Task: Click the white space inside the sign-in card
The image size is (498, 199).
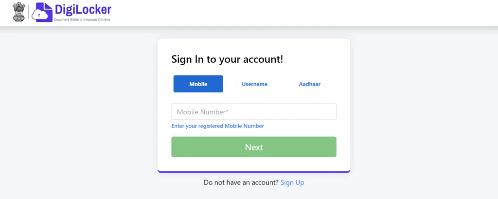Action: [x=254, y=163]
